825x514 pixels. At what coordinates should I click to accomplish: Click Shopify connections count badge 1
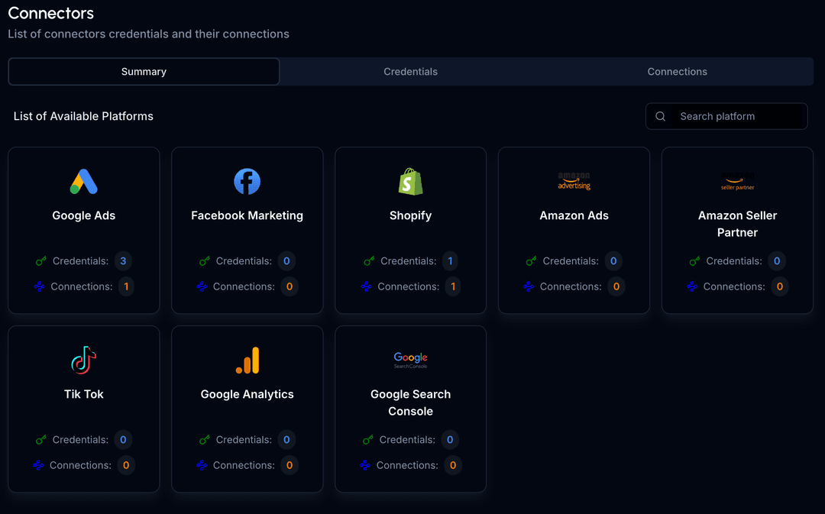click(x=453, y=286)
